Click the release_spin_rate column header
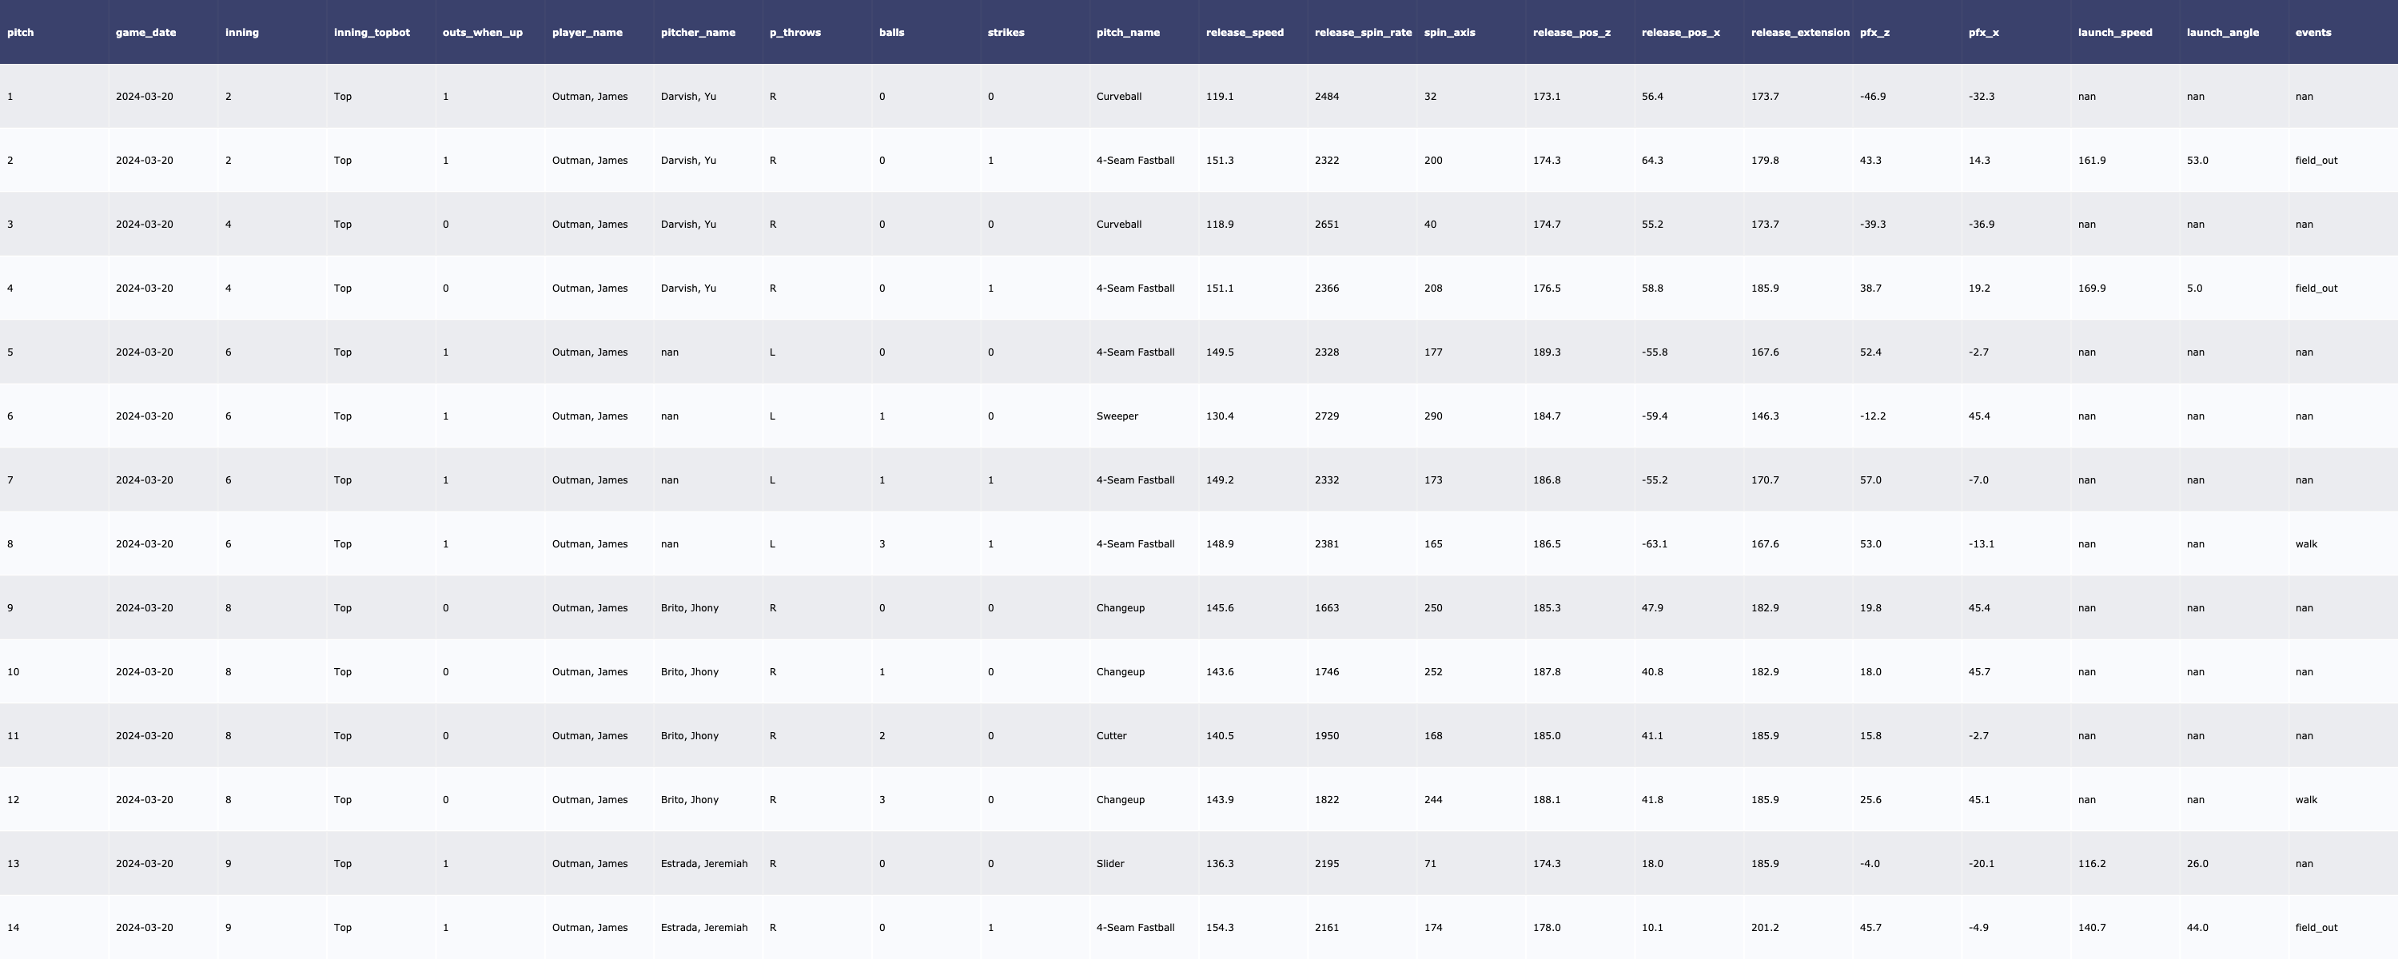 [x=1362, y=33]
